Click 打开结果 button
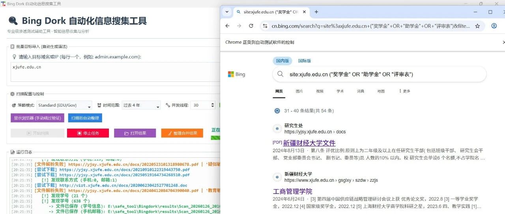The width and height of the screenshot is (505, 214). [x=135, y=133]
